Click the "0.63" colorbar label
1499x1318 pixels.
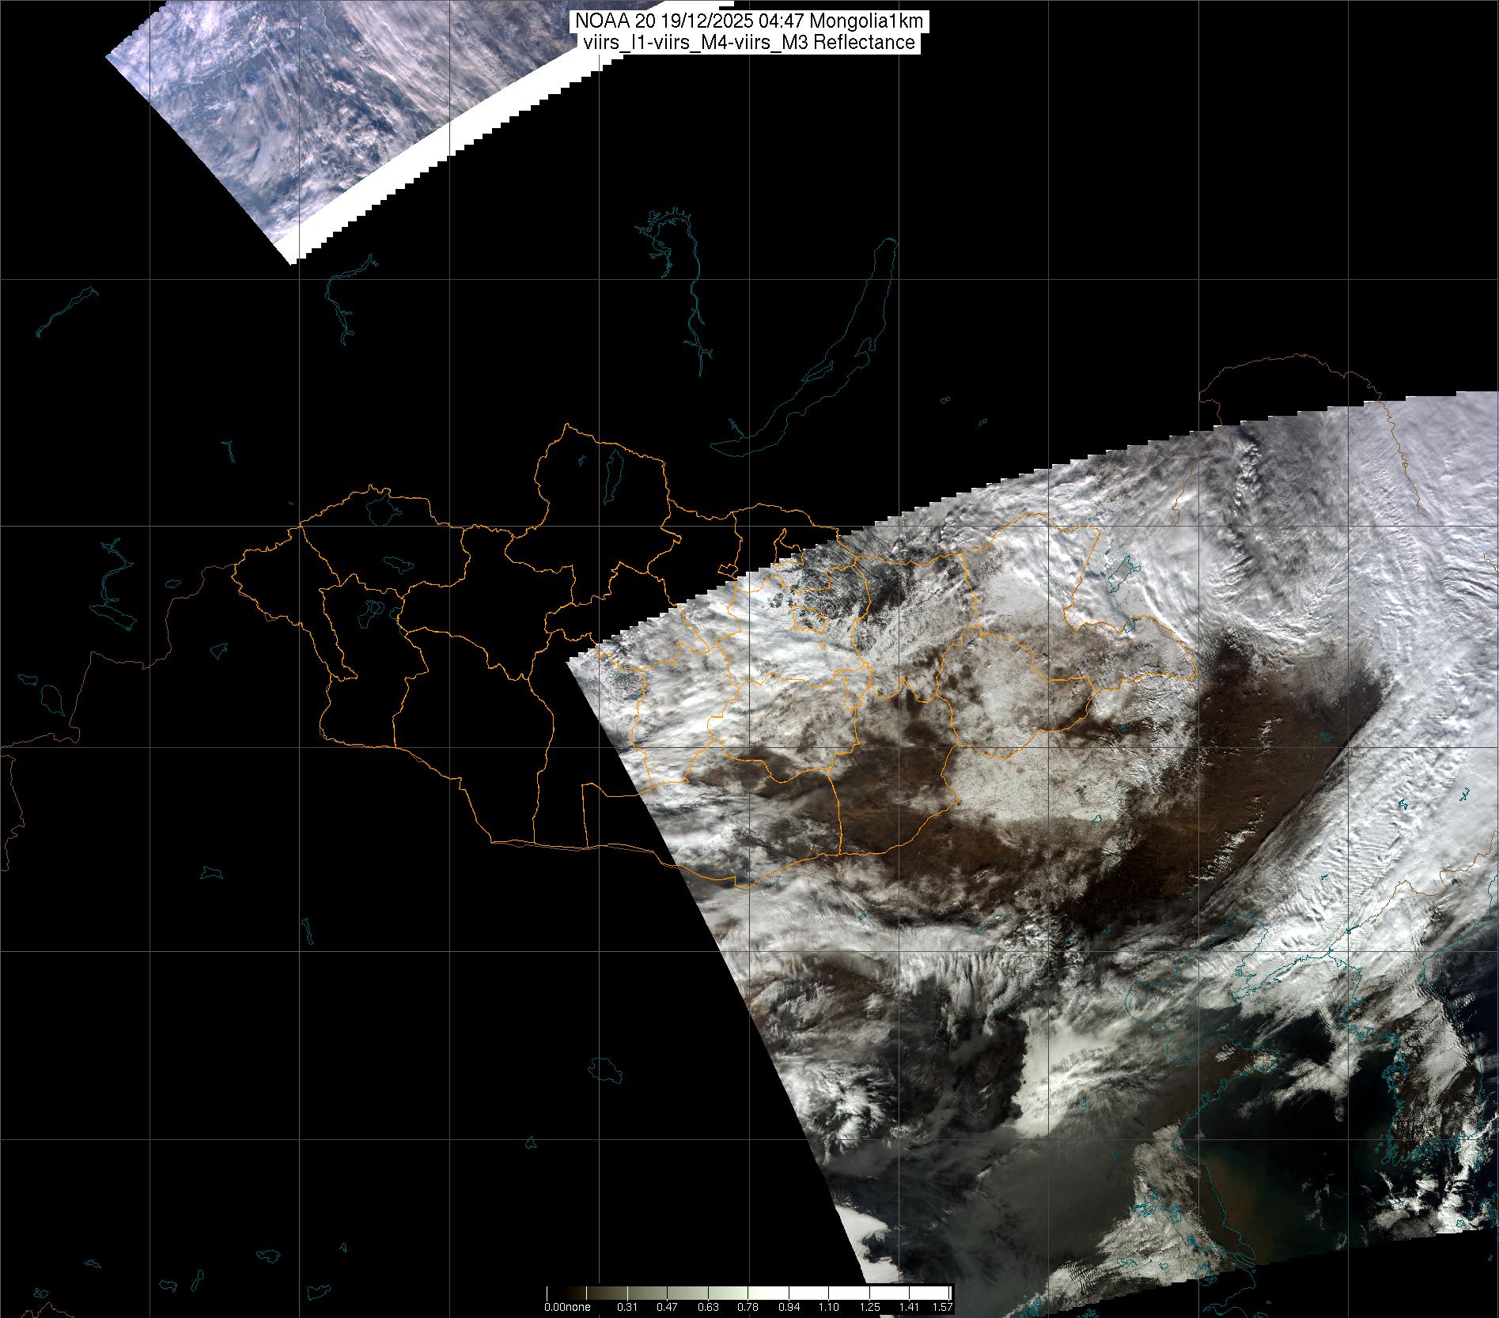coord(709,1307)
